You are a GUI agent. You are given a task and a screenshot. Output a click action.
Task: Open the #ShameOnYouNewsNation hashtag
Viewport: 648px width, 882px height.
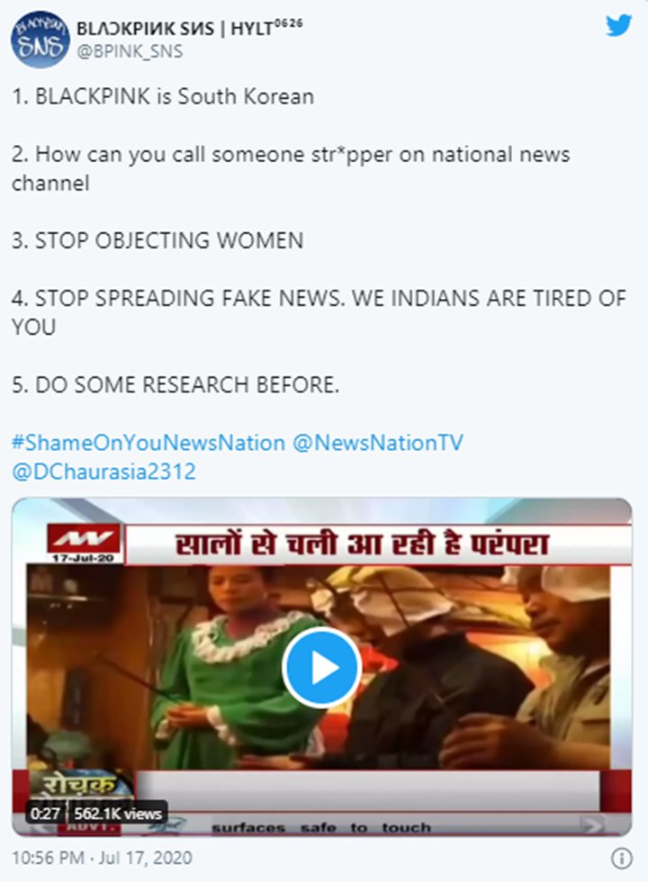pyautogui.click(x=148, y=443)
